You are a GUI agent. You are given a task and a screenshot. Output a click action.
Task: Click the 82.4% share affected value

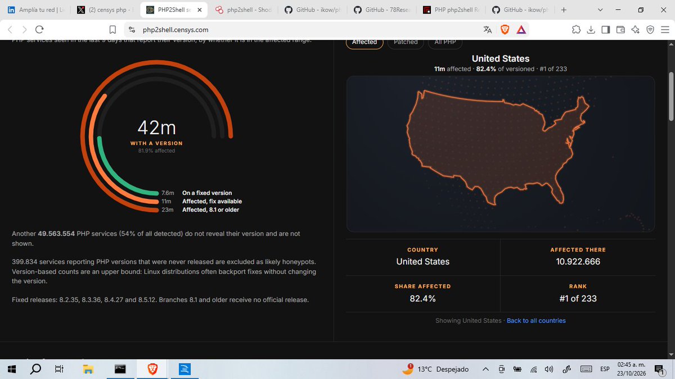pyautogui.click(x=422, y=299)
